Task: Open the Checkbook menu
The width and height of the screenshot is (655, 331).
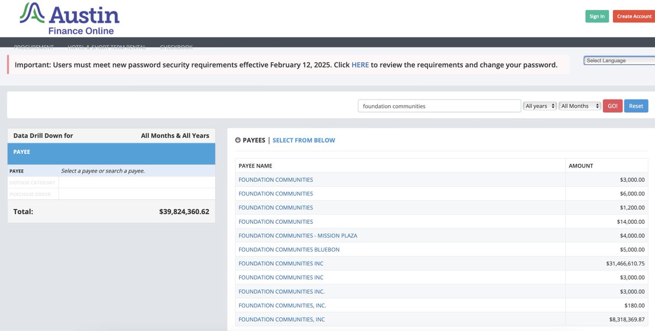Action: click(176, 47)
